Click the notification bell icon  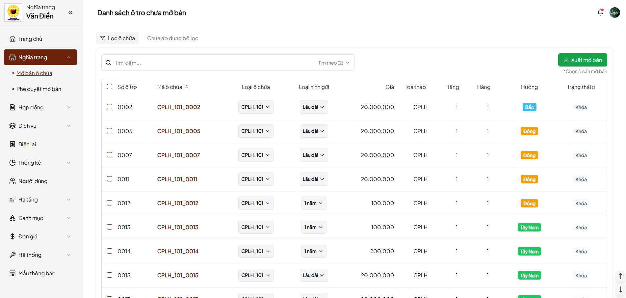[x=600, y=13]
